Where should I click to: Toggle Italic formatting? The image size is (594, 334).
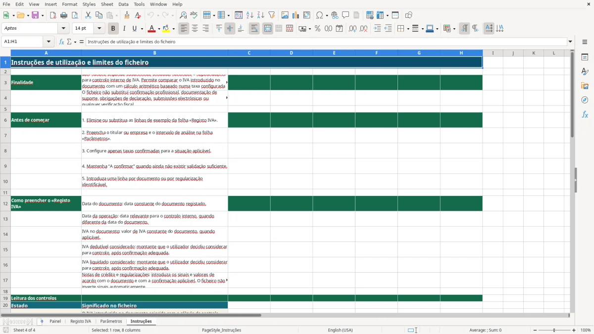[124, 29]
